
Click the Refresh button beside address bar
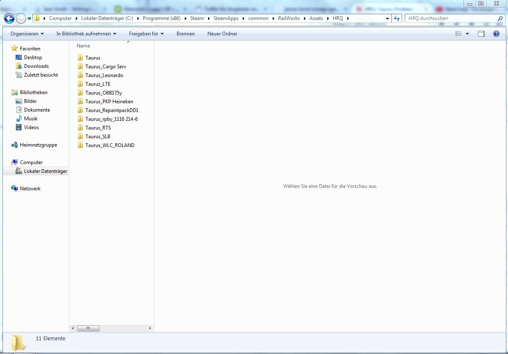[x=397, y=18]
